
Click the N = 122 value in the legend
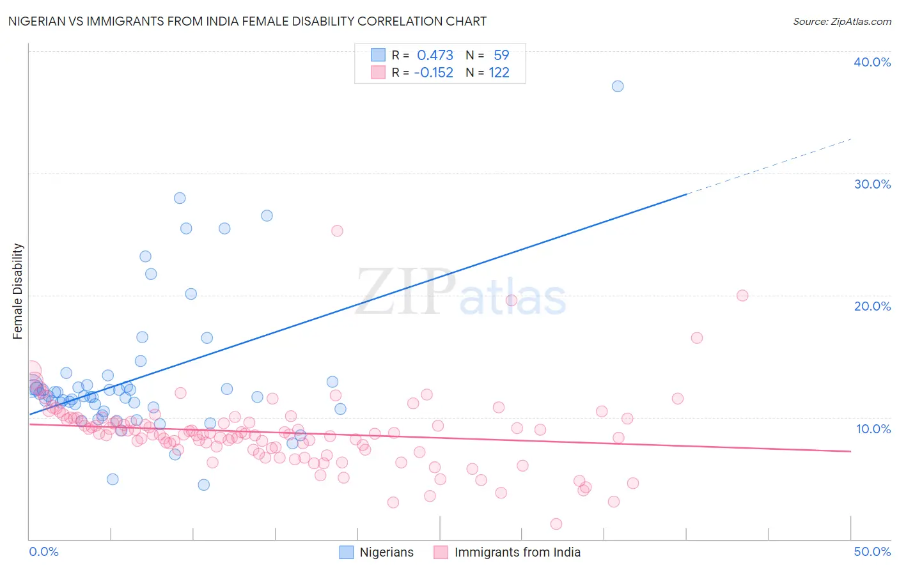pos(487,72)
